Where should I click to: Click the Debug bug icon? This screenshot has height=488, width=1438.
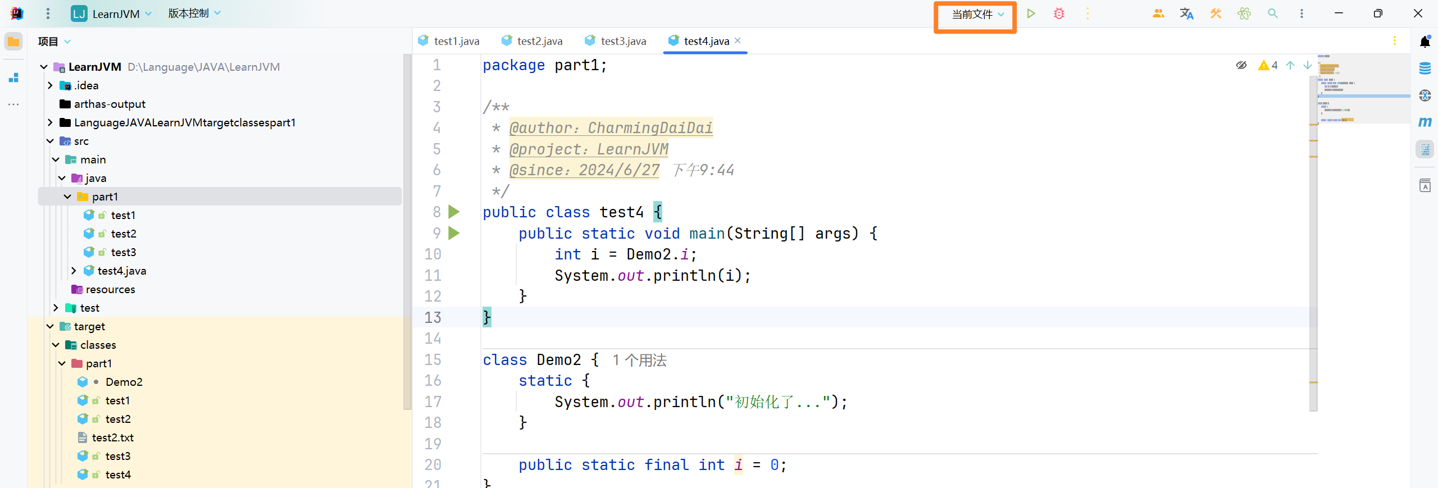point(1059,13)
